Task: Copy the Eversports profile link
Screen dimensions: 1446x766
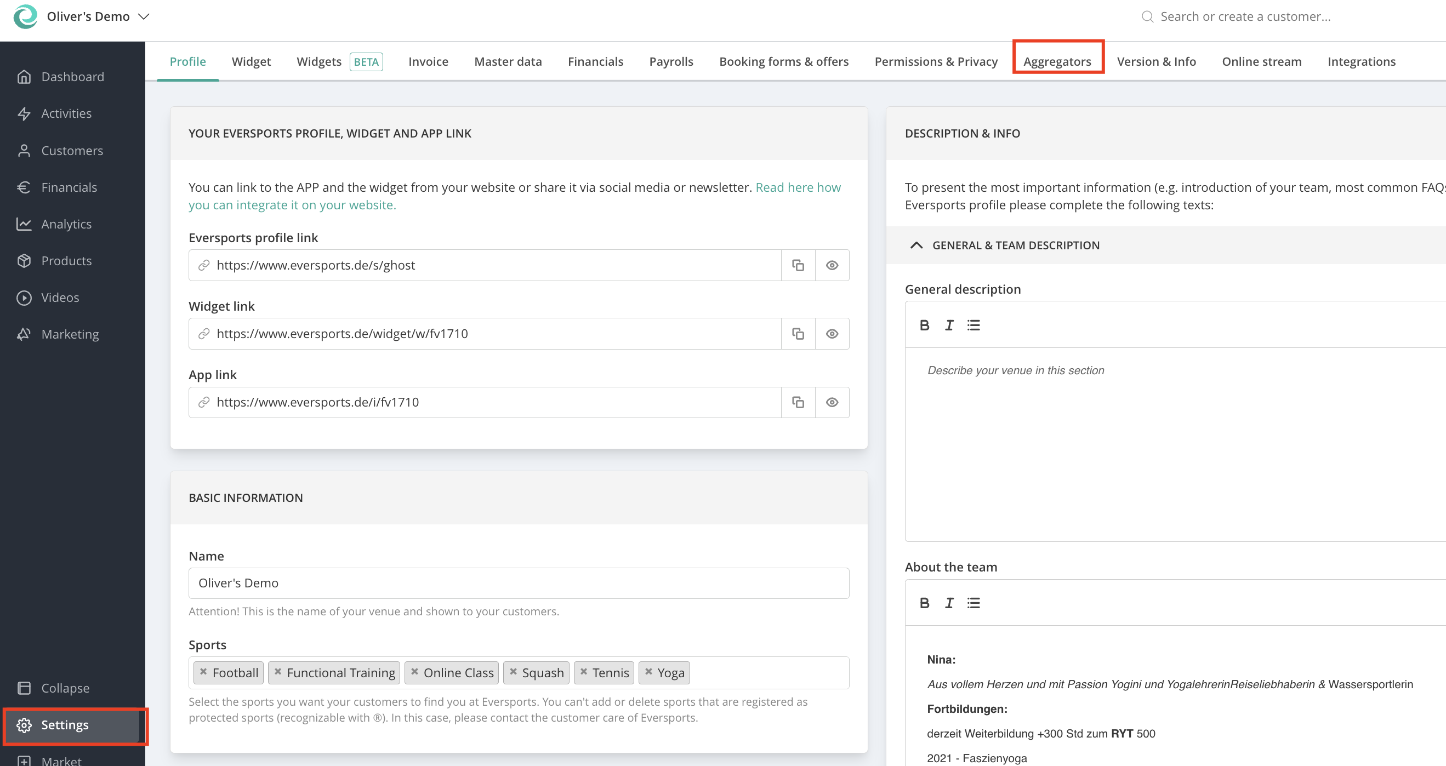Action: point(798,265)
